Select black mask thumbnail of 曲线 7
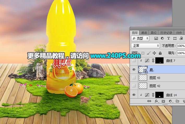 tap(159, 61)
